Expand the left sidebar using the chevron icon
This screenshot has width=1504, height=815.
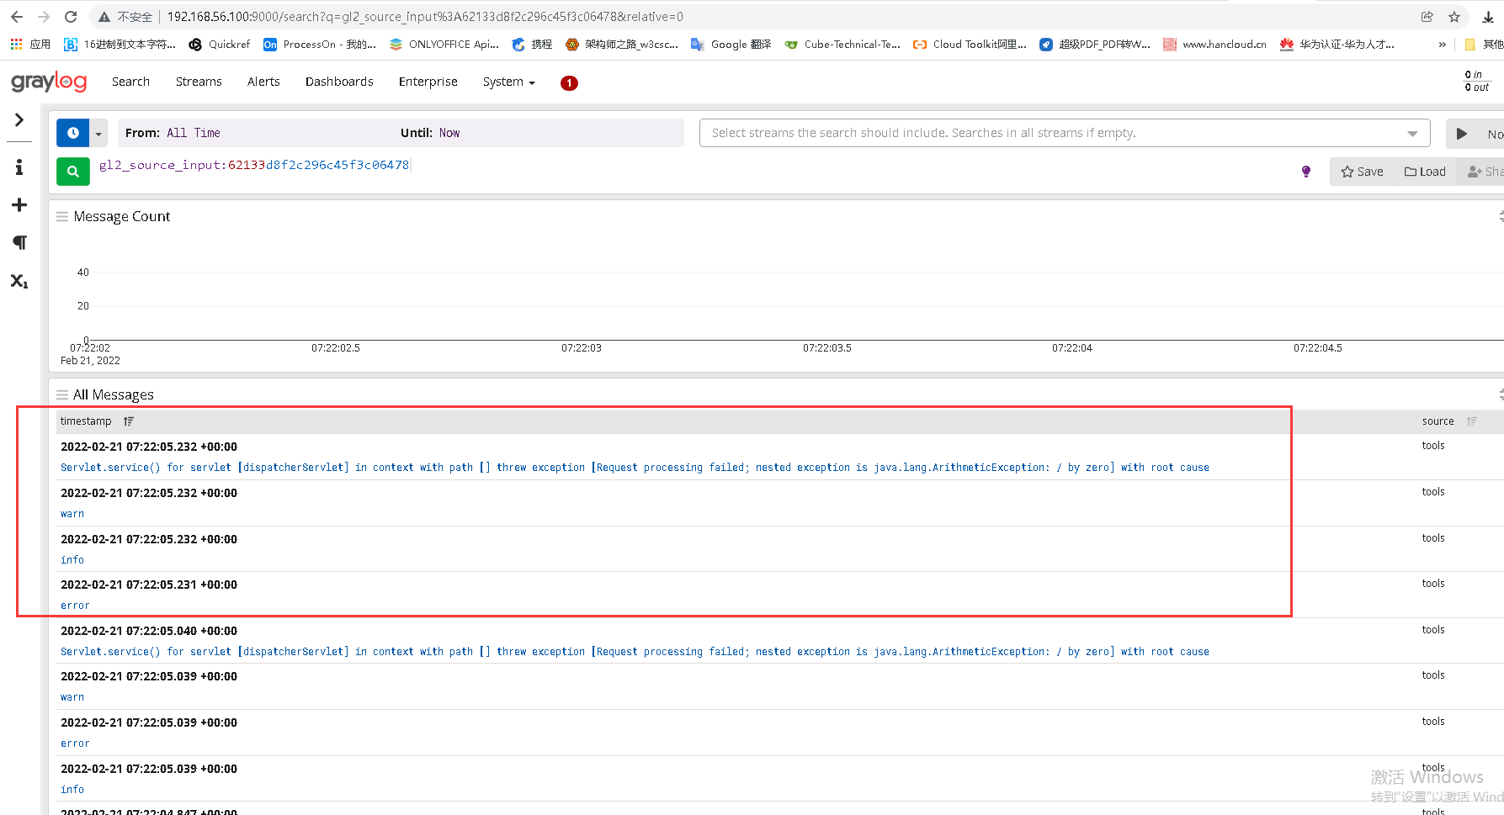pyautogui.click(x=19, y=120)
